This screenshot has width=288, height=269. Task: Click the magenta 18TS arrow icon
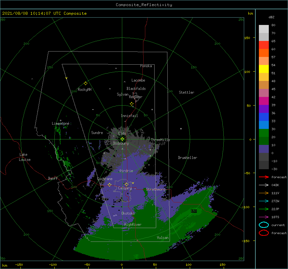click(x=264, y=217)
